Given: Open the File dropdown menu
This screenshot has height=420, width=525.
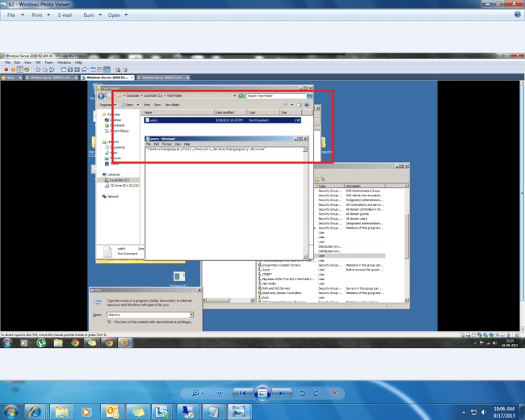Looking at the screenshot, I should 16,15.
